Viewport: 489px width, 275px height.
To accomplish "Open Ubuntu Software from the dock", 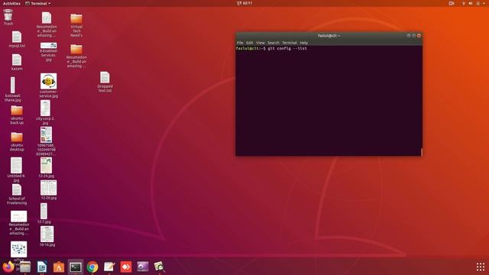I will pyautogui.click(x=59, y=267).
